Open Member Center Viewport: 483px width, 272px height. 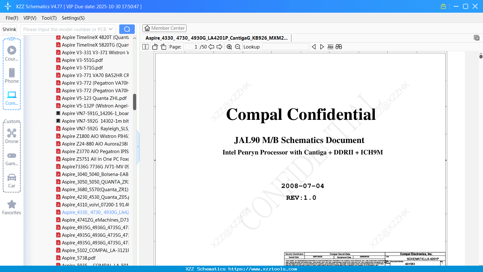[164, 28]
